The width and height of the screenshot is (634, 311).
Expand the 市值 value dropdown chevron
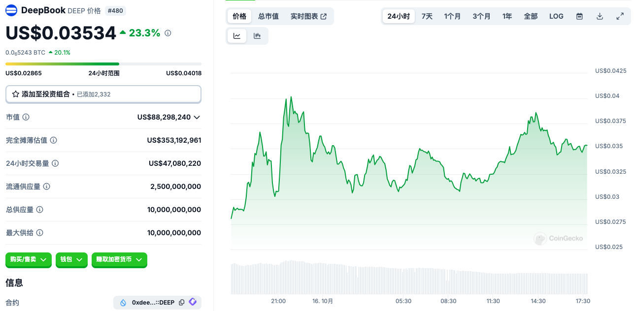pos(197,117)
